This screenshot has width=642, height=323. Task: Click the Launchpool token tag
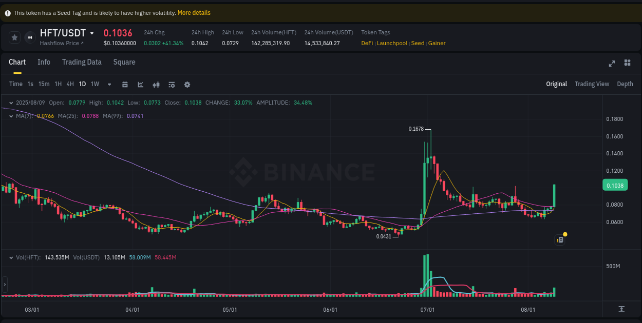[392, 43]
